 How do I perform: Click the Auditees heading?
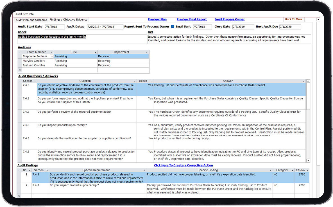point(24,47)
